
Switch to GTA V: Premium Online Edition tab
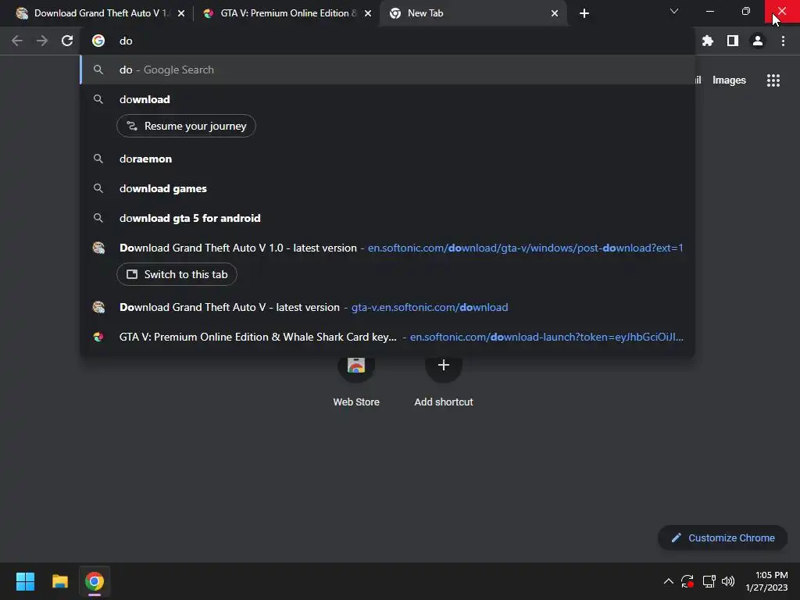(x=286, y=13)
